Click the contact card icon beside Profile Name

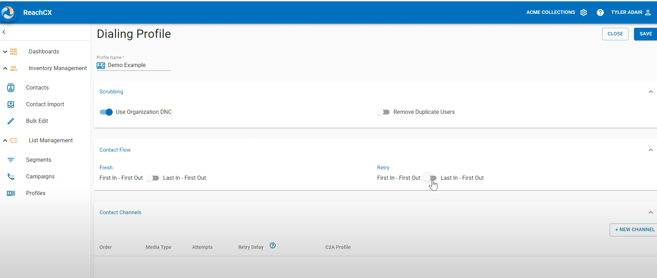[x=101, y=66]
